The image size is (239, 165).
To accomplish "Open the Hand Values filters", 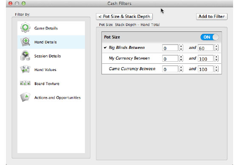I will pos(51,70).
